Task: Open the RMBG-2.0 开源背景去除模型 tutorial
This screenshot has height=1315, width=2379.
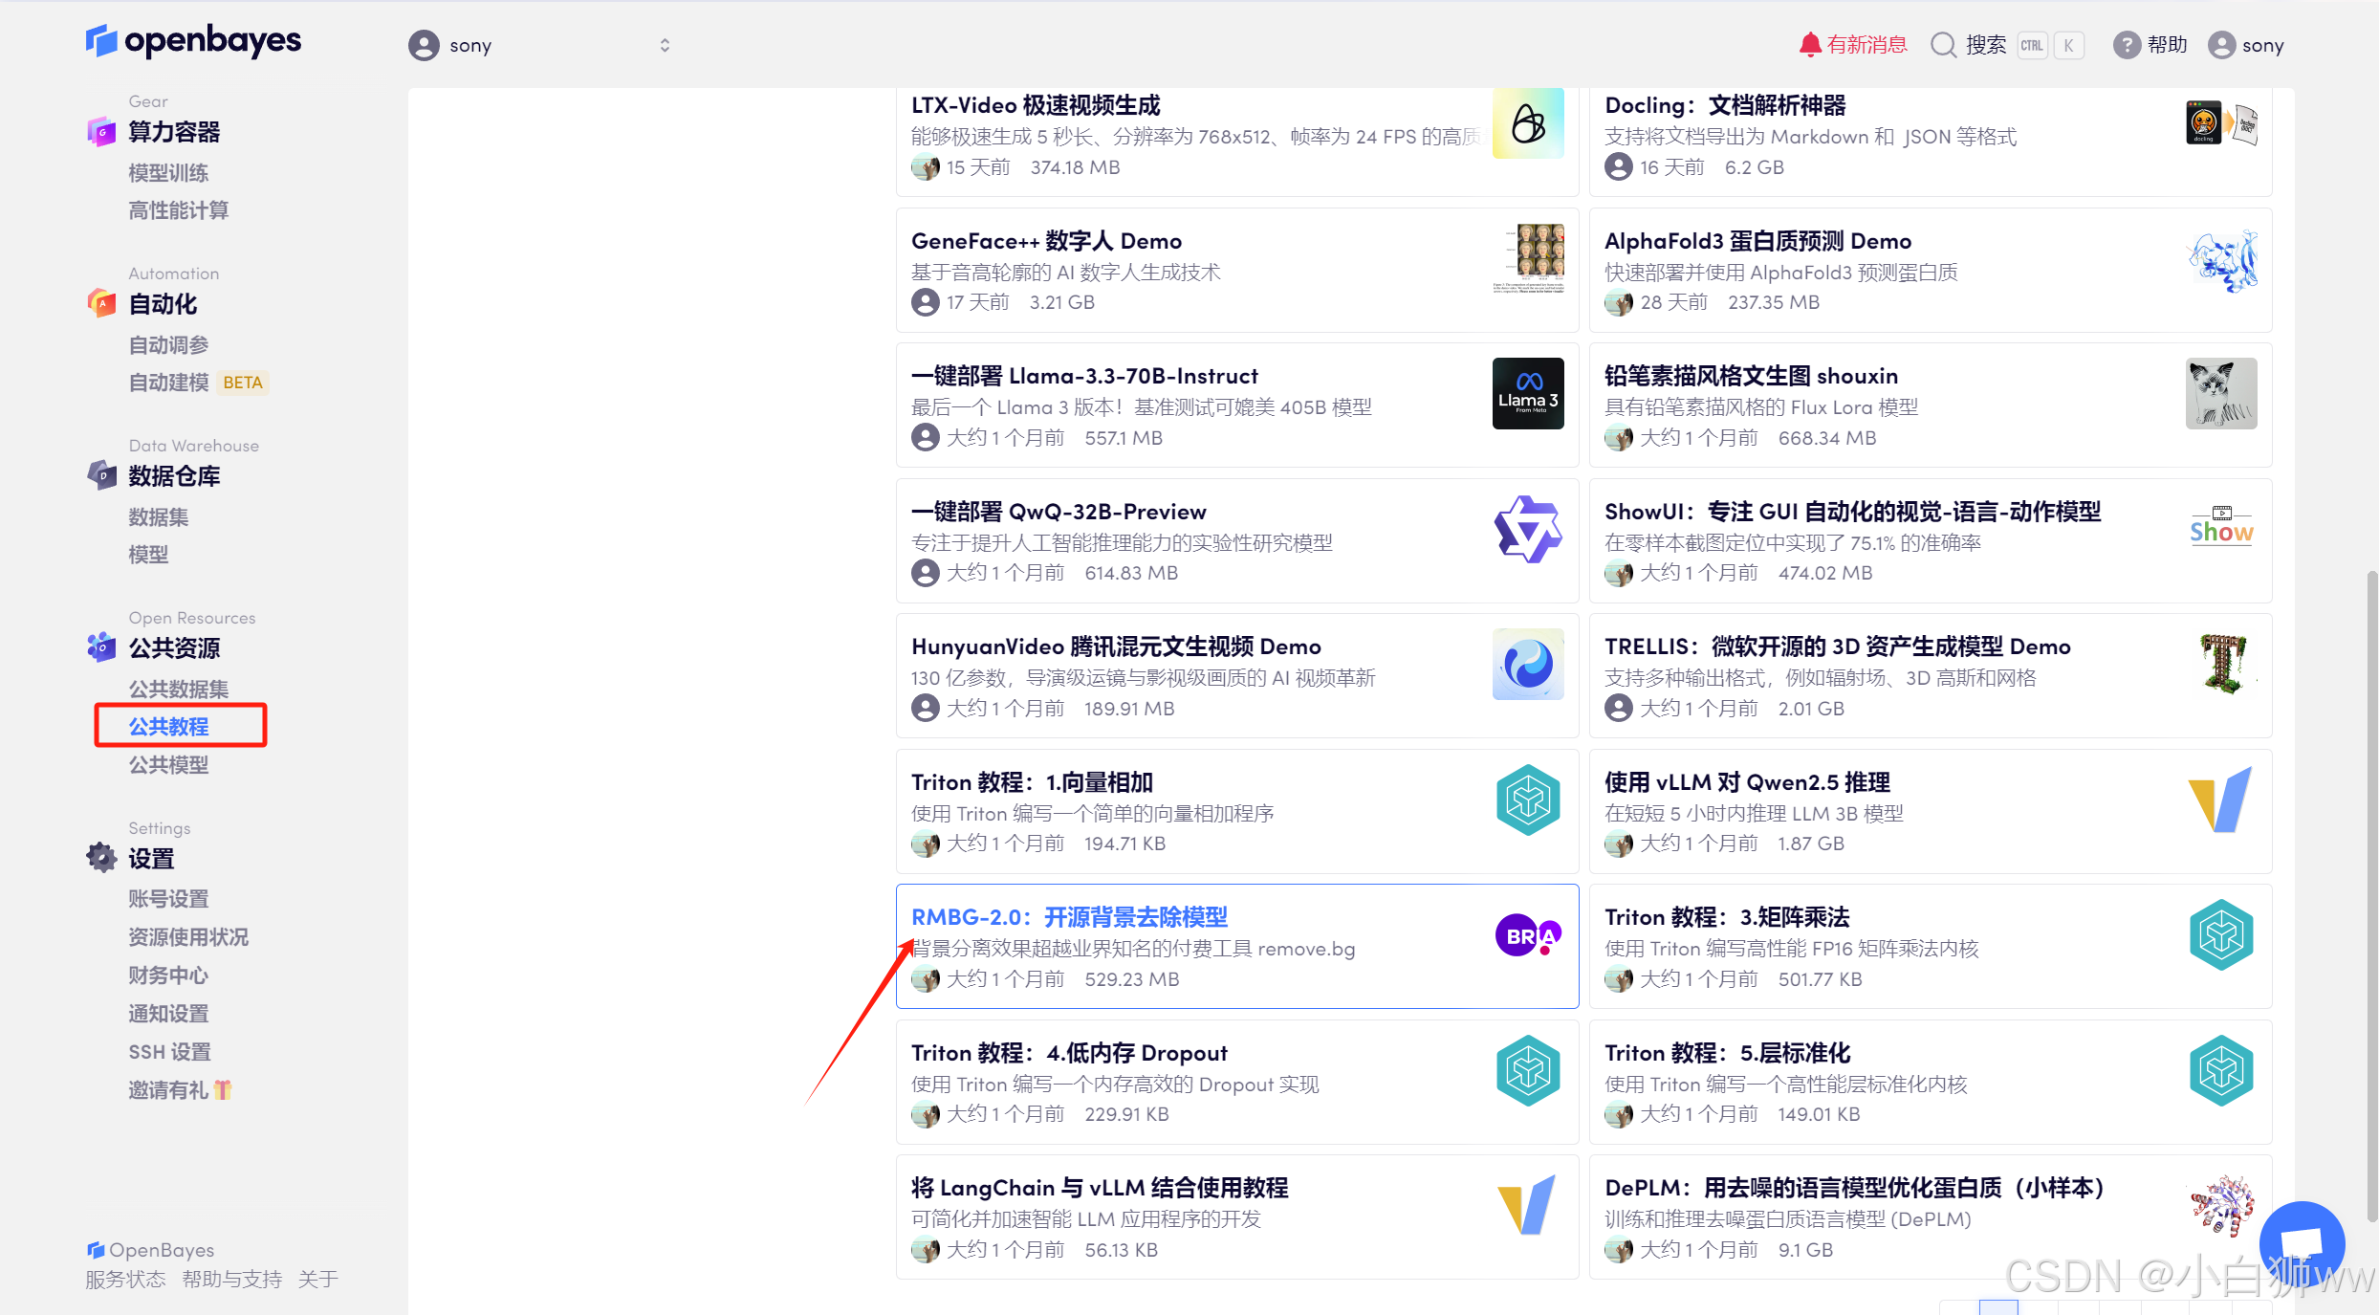Action: click(x=1069, y=917)
